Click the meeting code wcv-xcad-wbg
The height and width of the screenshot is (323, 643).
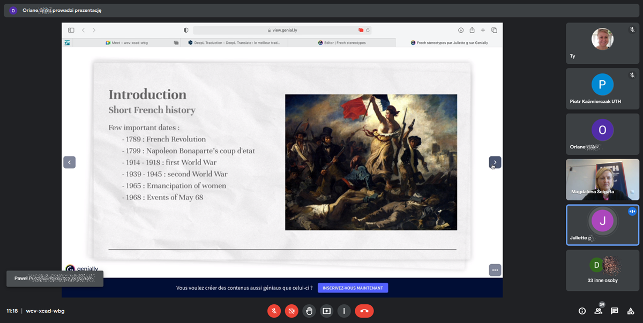(45, 311)
